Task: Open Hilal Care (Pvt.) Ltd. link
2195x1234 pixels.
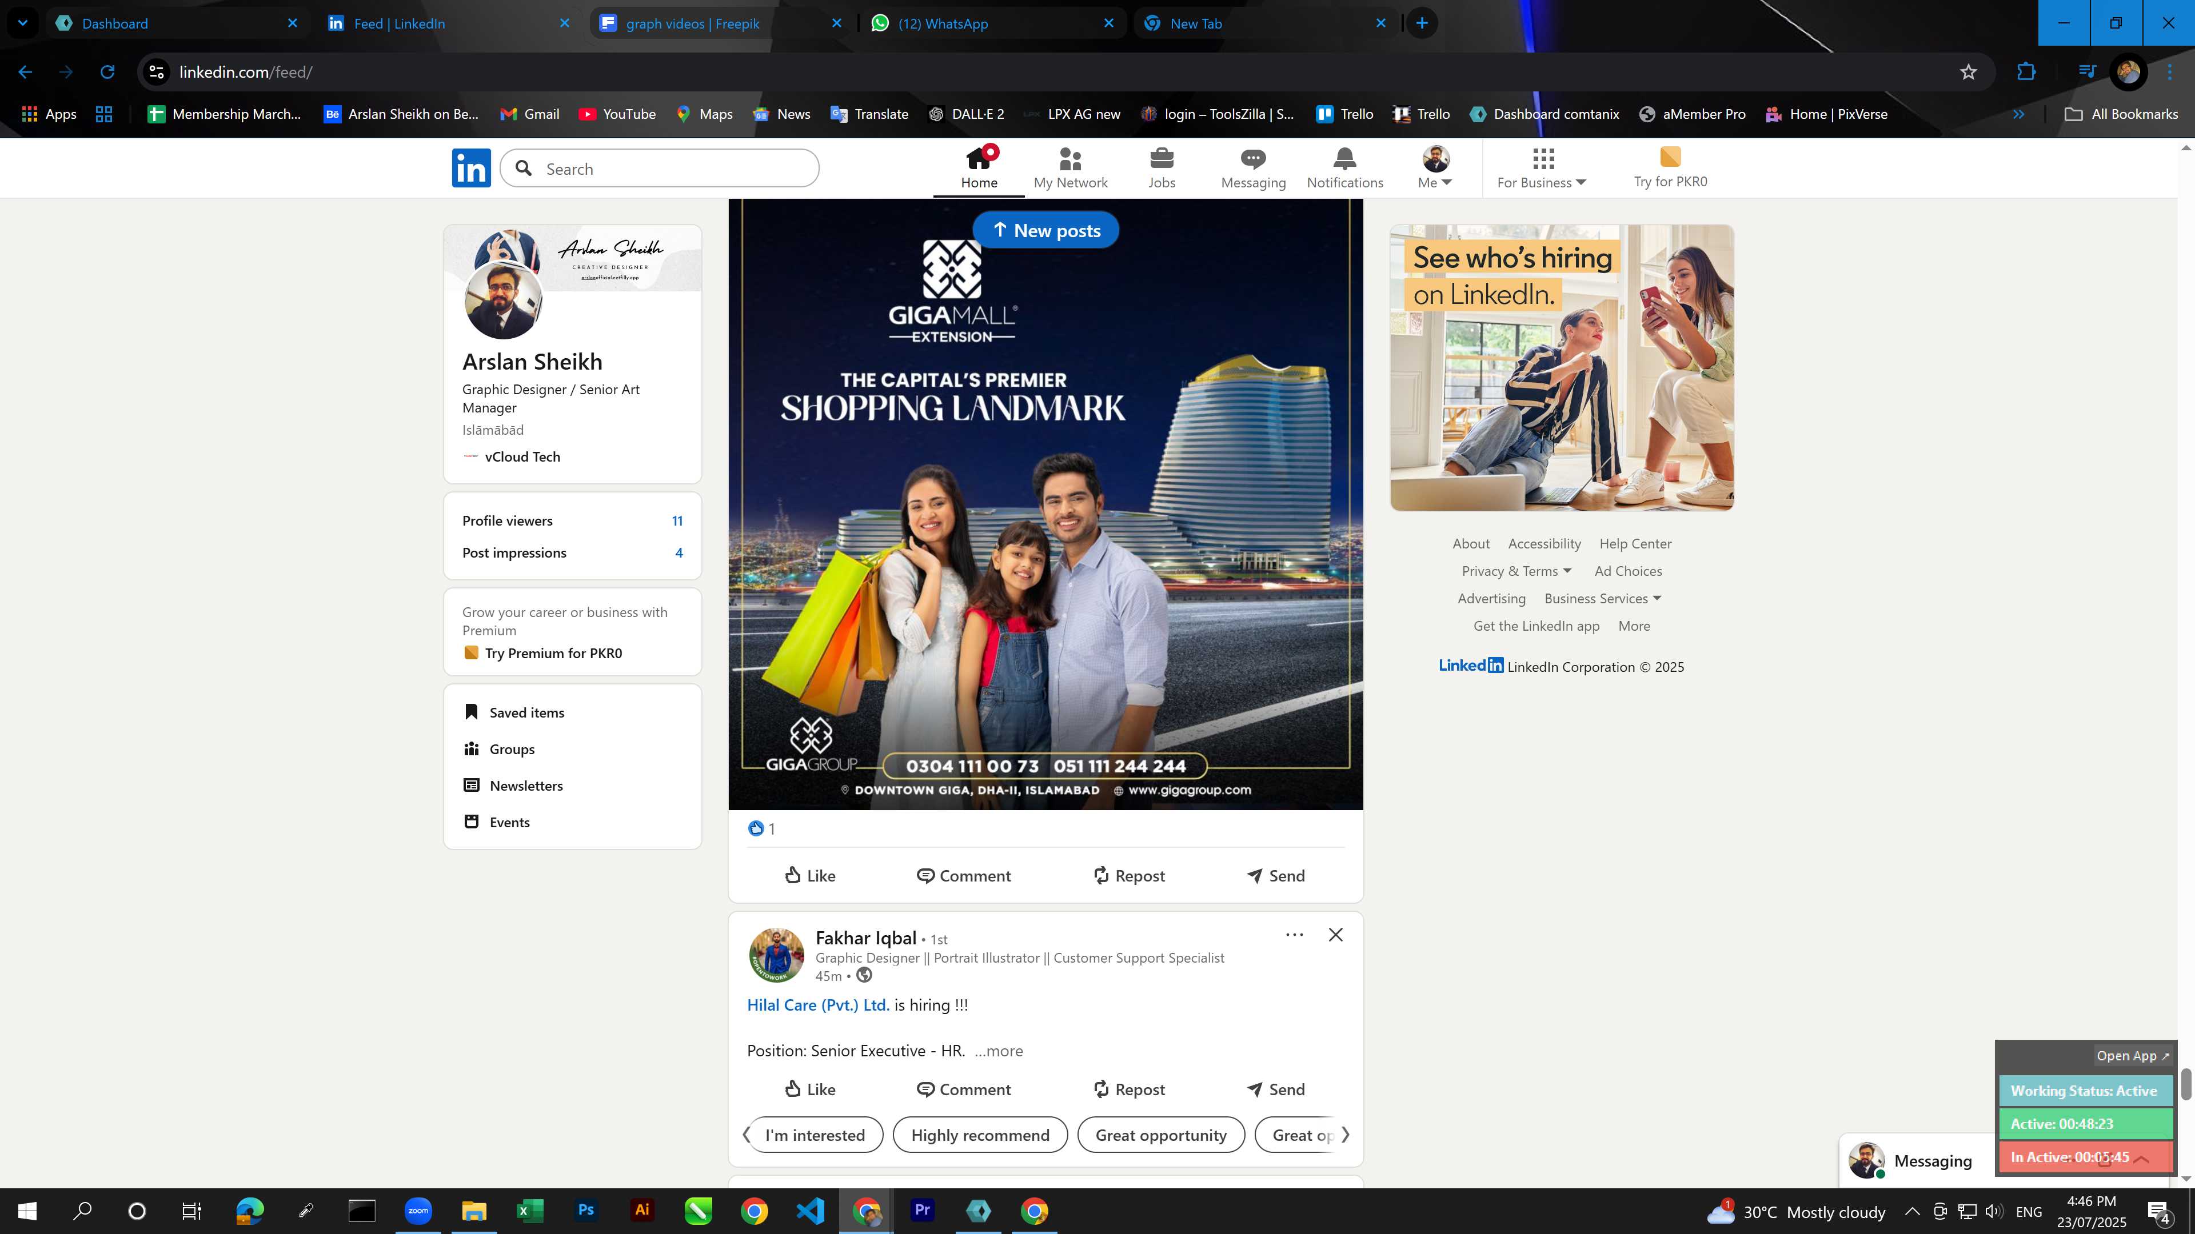Action: (x=818, y=1005)
